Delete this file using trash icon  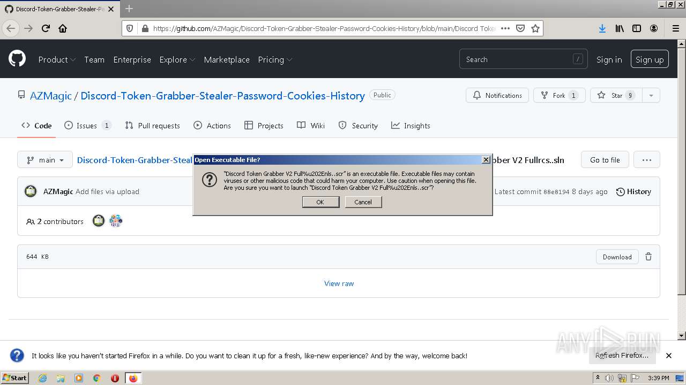coord(648,257)
